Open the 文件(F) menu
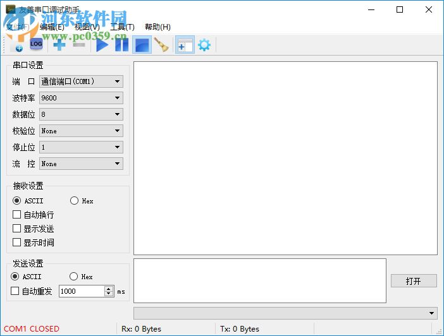Viewport: 444px width, 336px height. tap(18, 27)
